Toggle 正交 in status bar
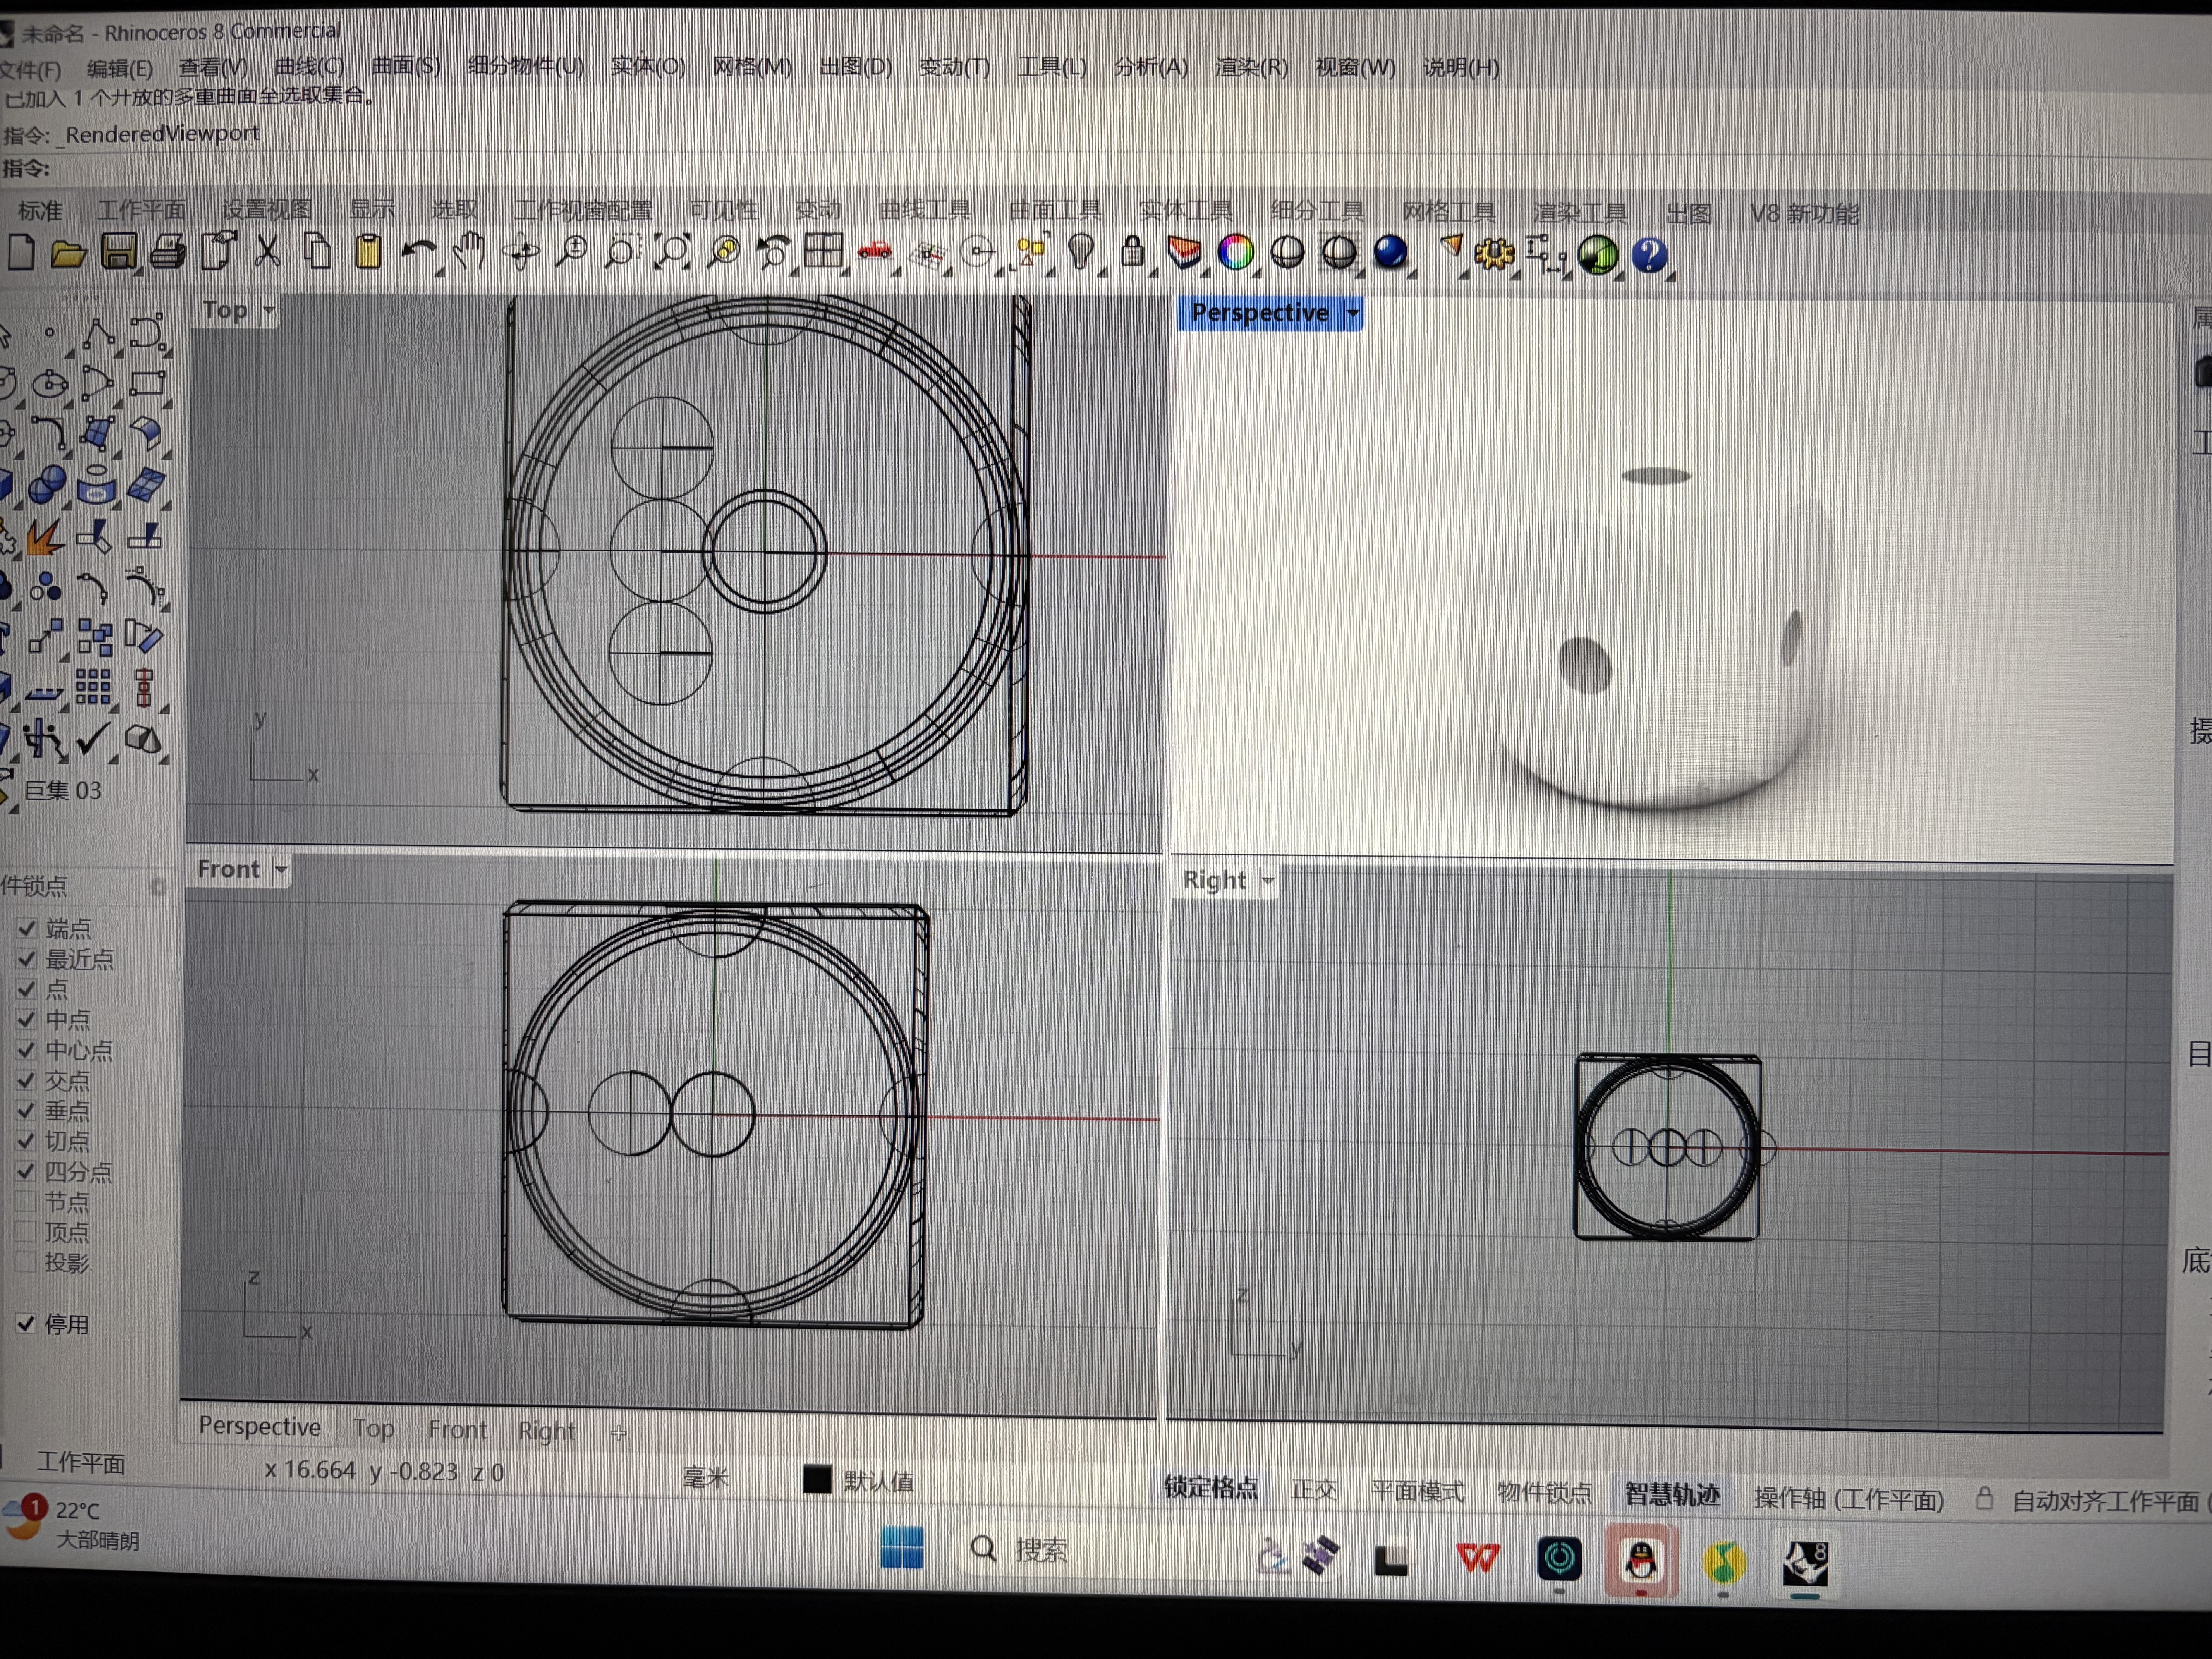The height and width of the screenshot is (1659, 2212). (1313, 1490)
